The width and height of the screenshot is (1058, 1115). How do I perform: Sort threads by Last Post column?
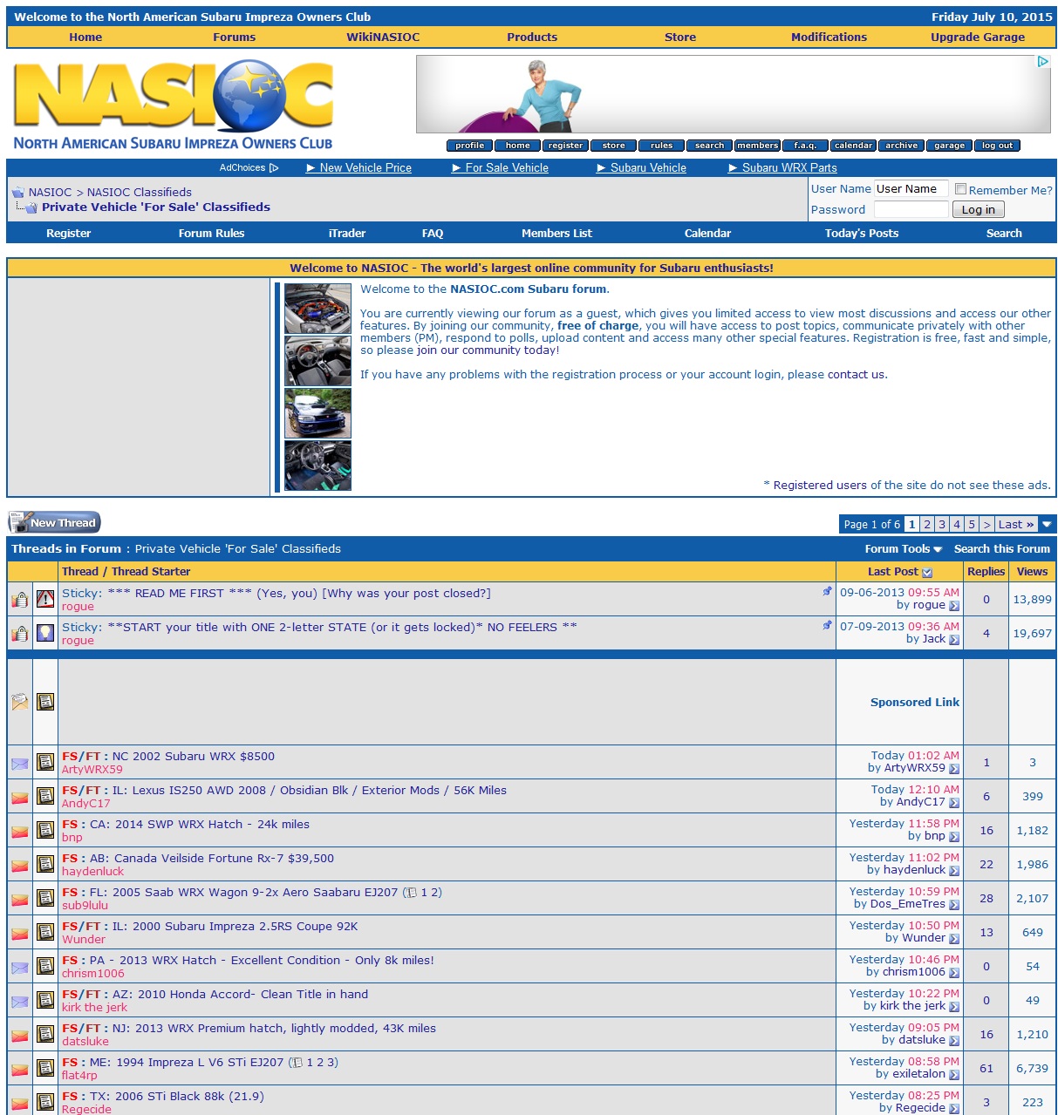tap(892, 572)
